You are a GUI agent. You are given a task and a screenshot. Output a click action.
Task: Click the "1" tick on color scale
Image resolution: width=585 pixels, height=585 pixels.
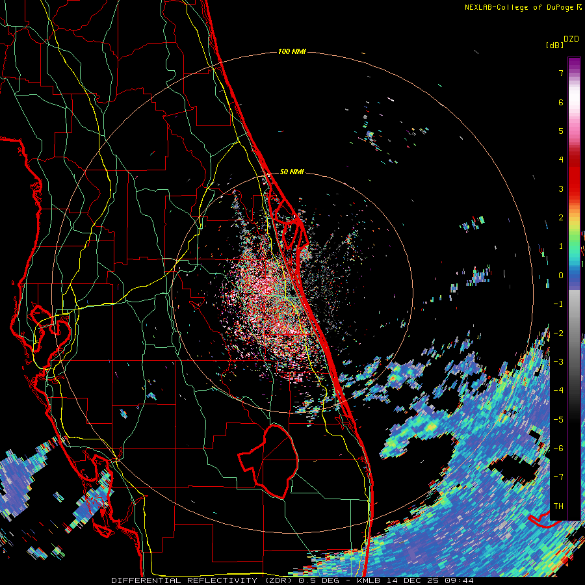[x=561, y=246]
